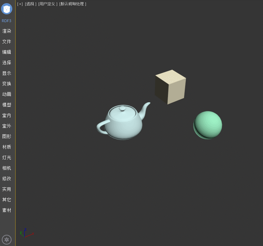This screenshot has height=246, width=263.
Task: Click the 模型 sidebar item
Action: click(x=7, y=105)
